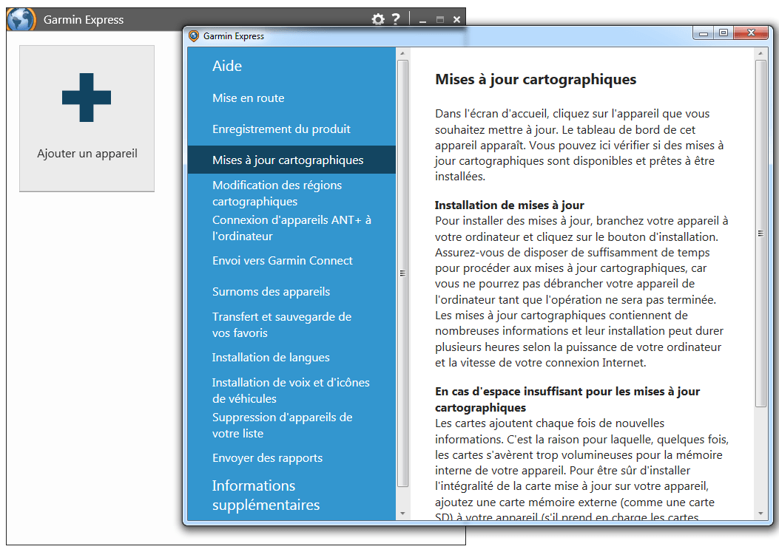Open Modification des régions cartographiques topic
This screenshot has width=779, height=552.
(277, 193)
